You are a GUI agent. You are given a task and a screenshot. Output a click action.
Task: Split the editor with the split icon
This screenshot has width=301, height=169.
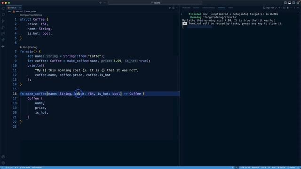click(x=174, y=8)
